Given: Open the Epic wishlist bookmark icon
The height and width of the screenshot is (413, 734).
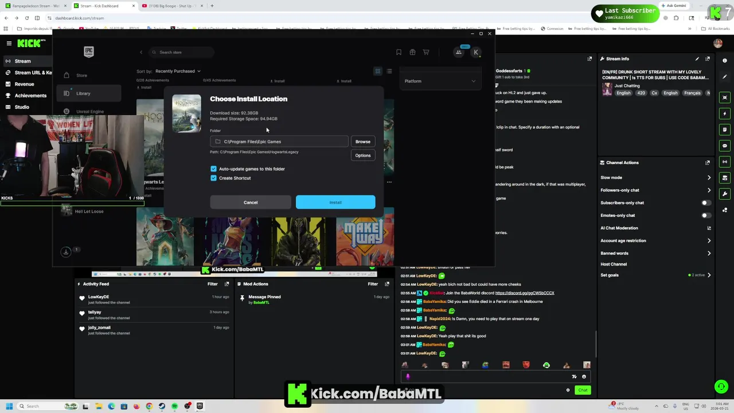Looking at the screenshot, I should [x=399, y=52].
